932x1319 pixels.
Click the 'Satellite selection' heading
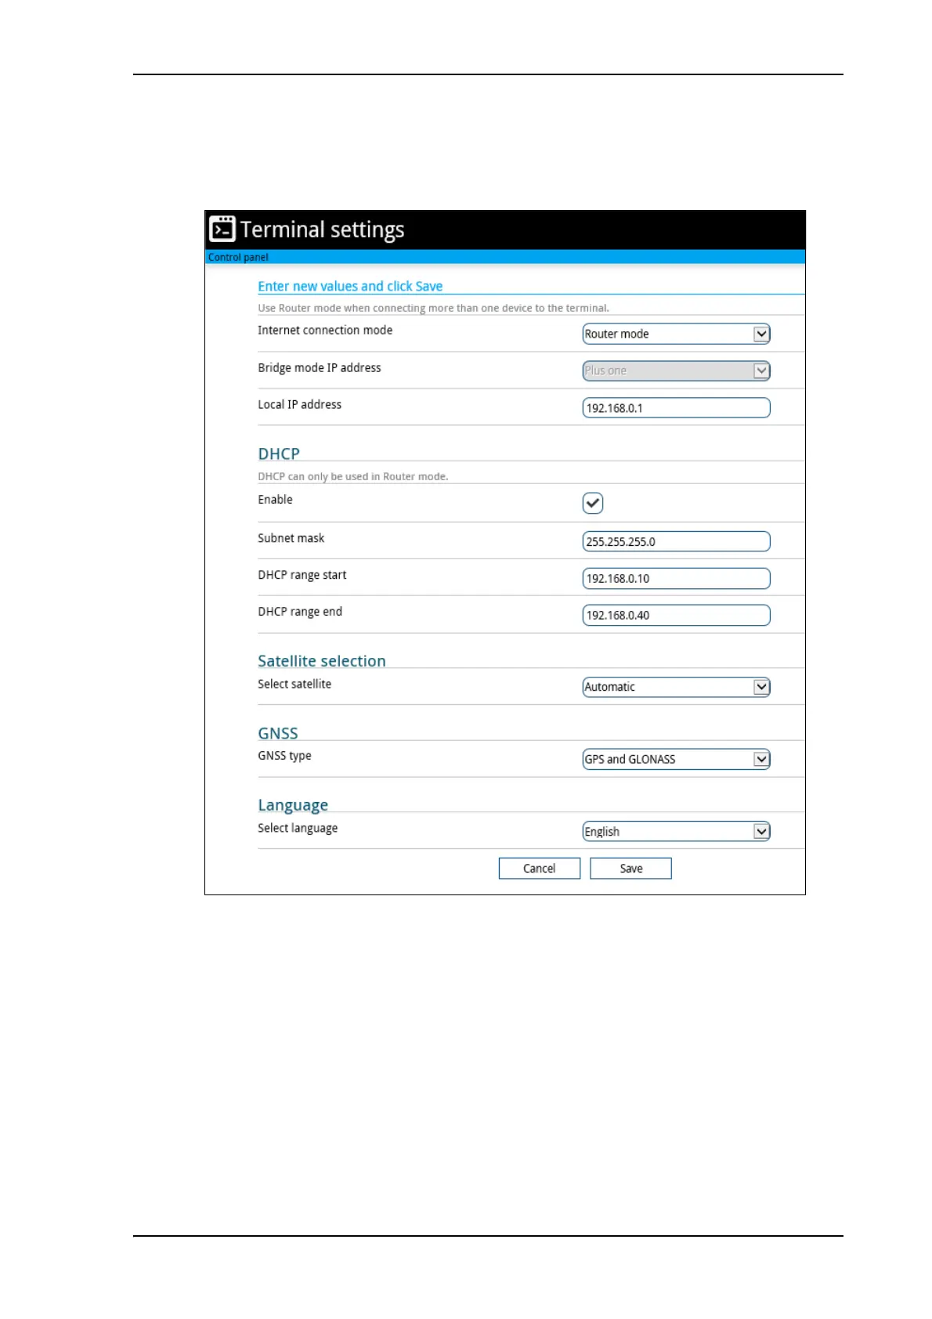click(x=322, y=660)
